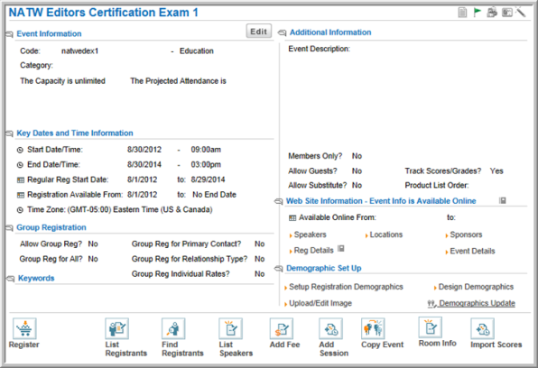Collapse the Additional Information section
Image resolution: width=538 pixels, height=368 pixels.
[282, 33]
